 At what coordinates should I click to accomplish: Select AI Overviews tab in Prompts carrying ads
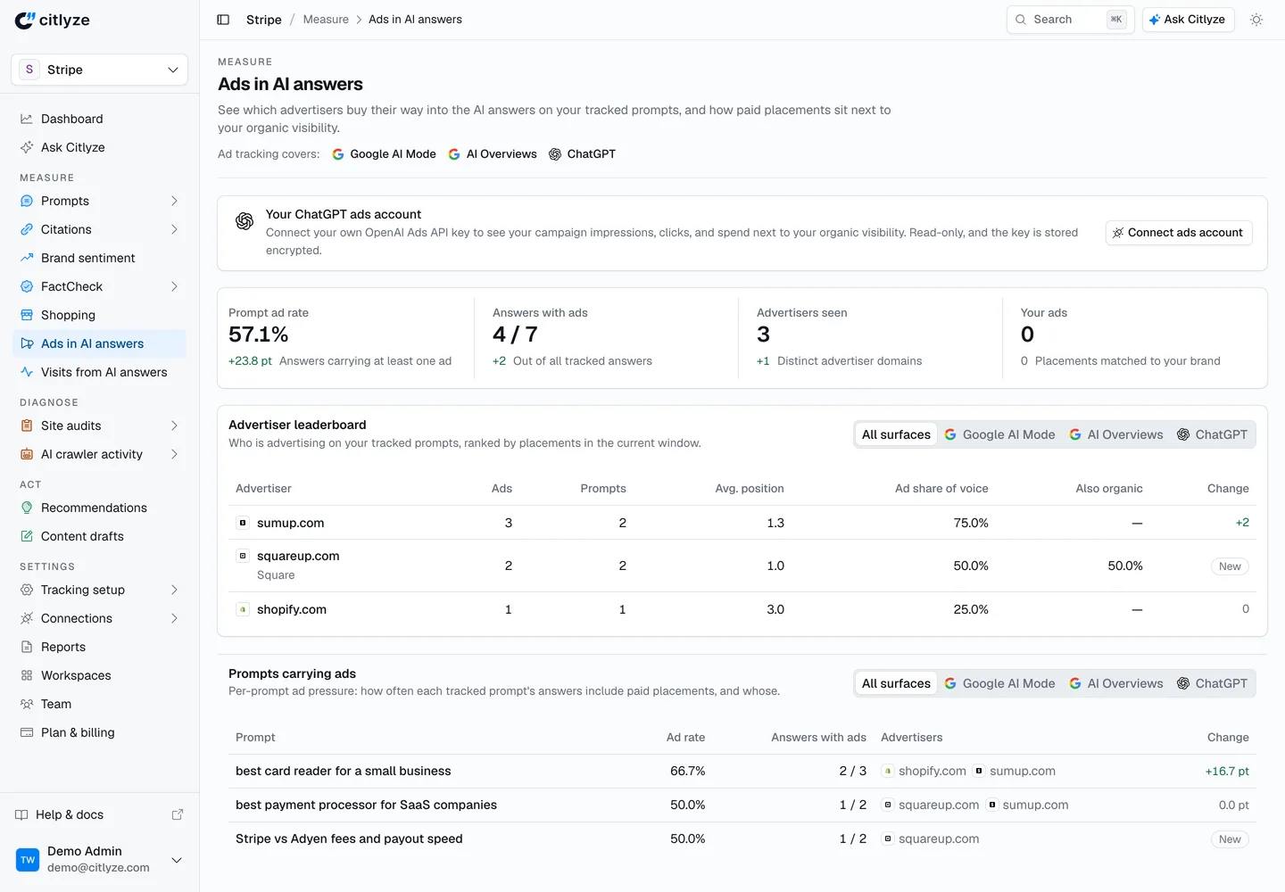tap(1115, 683)
